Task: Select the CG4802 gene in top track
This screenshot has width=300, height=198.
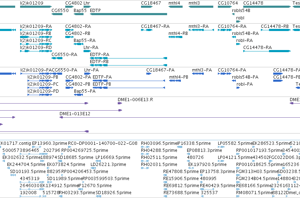Action: click(69, 7)
